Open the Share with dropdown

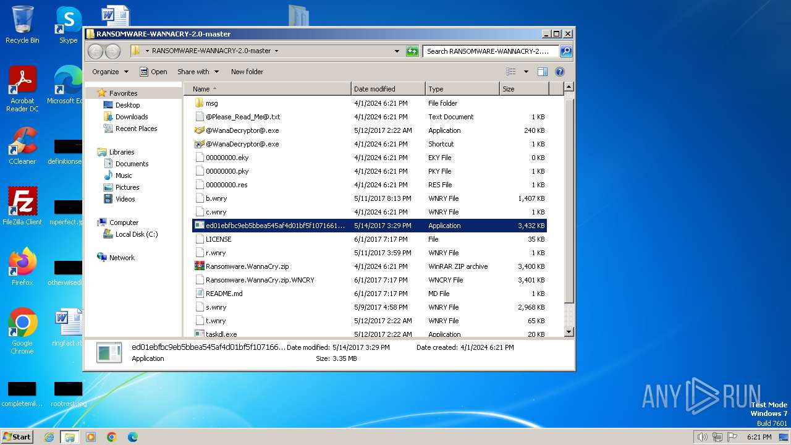[x=198, y=72]
